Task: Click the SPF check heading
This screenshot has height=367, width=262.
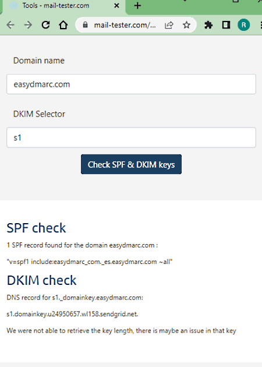Action: (x=36, y=228)
